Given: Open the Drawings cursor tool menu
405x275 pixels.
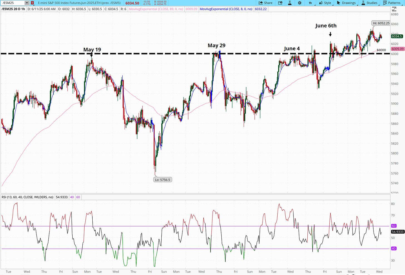Looking at the screenshot, I should click(346, 3).
